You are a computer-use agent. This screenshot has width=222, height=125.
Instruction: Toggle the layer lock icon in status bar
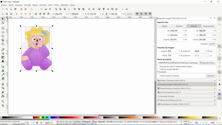[41, 123]
